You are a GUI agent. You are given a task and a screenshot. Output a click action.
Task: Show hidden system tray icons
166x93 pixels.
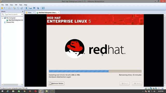tap(143, 91)
